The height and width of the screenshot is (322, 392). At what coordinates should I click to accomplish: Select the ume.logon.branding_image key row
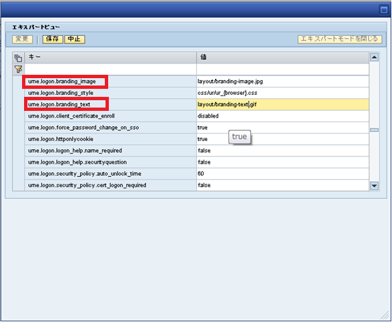(110, 82)
